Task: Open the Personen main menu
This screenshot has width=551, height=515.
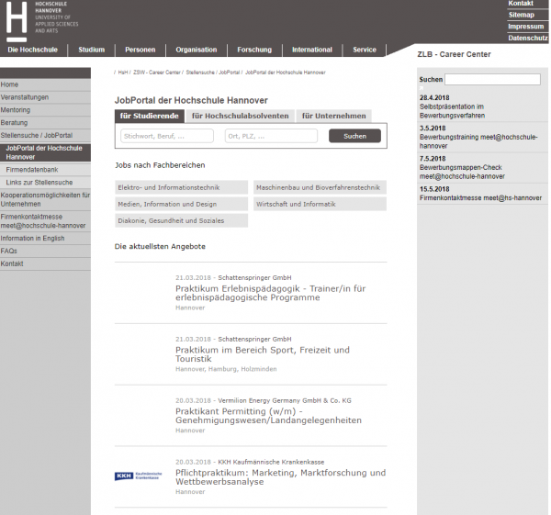Action: coord(141,50)
